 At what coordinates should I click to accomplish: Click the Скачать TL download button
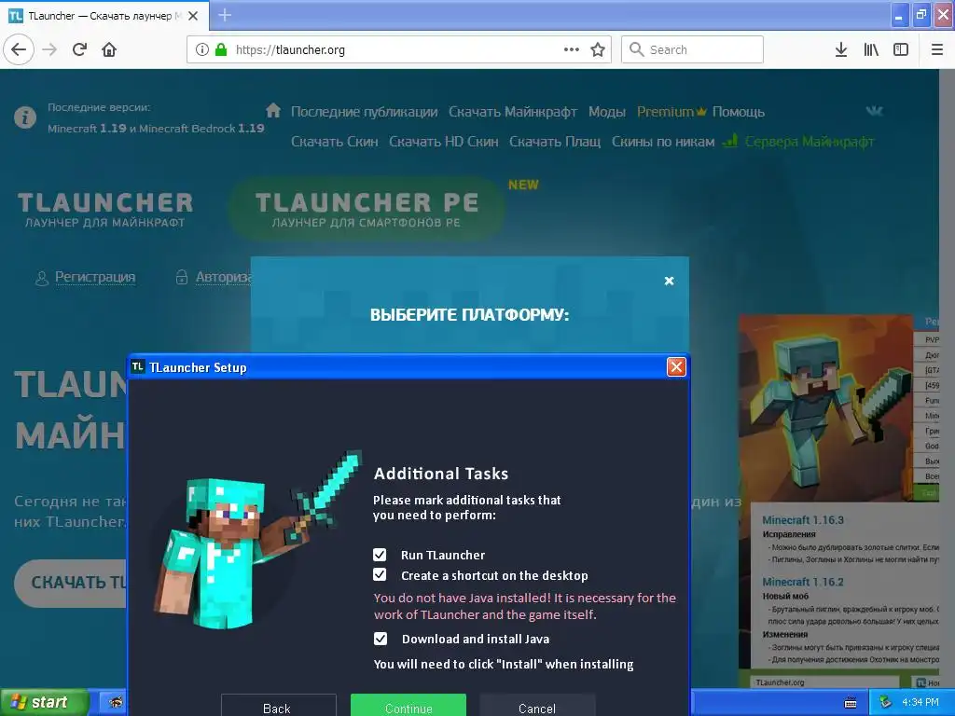[71, 584]
